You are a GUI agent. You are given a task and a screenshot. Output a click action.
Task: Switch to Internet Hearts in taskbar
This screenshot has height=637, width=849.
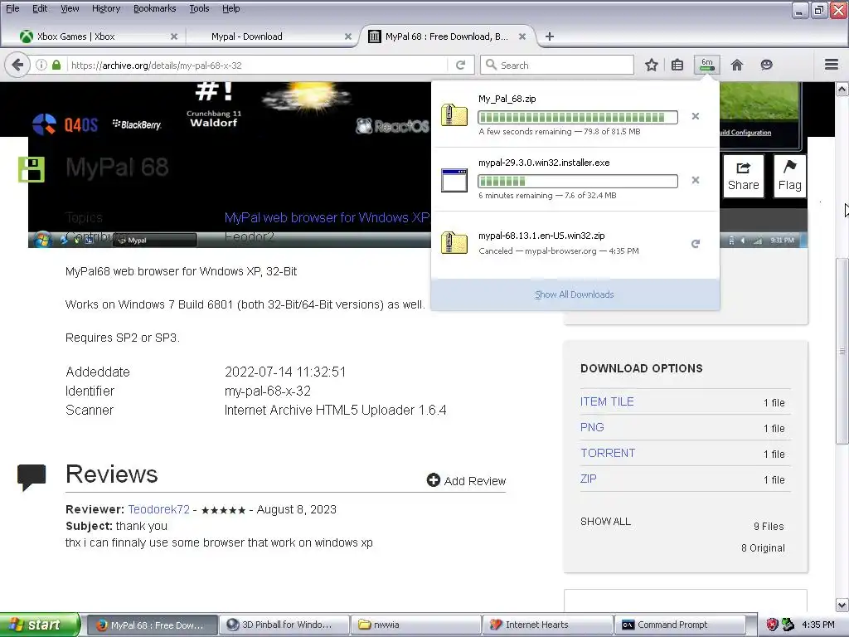point(547,625)
